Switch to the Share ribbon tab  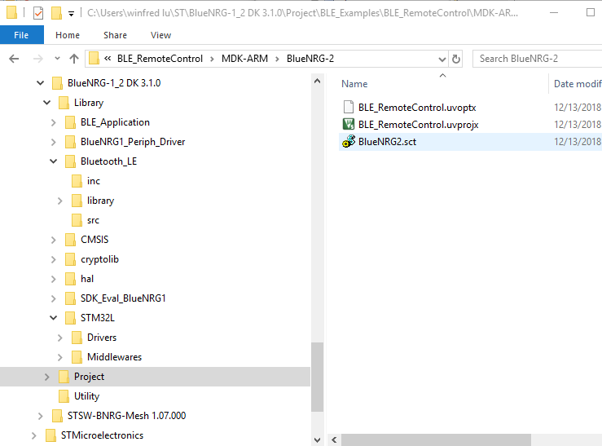pos(115,35)
